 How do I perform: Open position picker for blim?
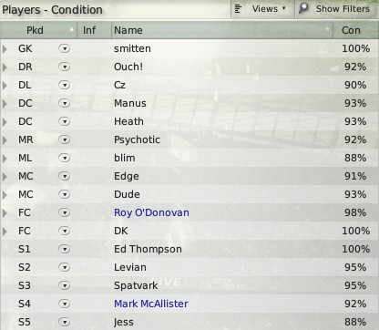[x=65, y=158]
